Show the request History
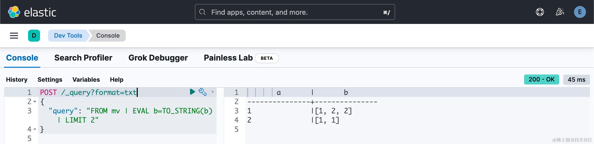This screenshot has height=144, width=594. point(17,80)
